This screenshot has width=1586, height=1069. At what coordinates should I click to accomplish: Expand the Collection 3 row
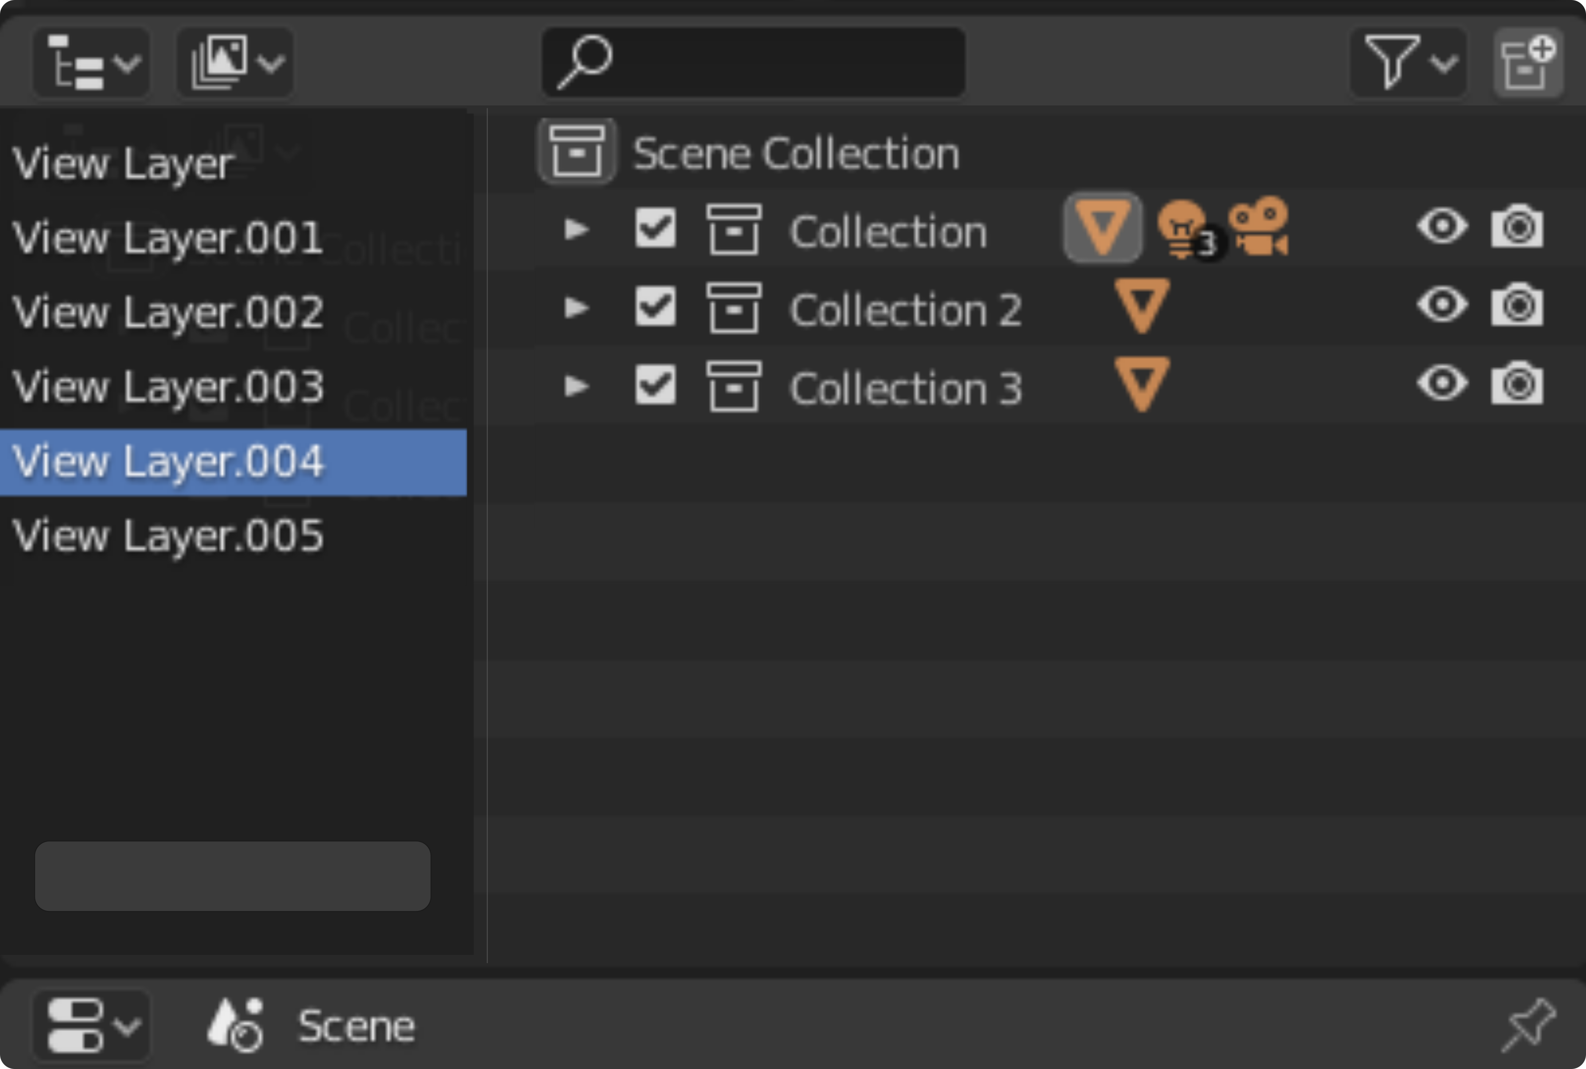click(x=576, y=386)
